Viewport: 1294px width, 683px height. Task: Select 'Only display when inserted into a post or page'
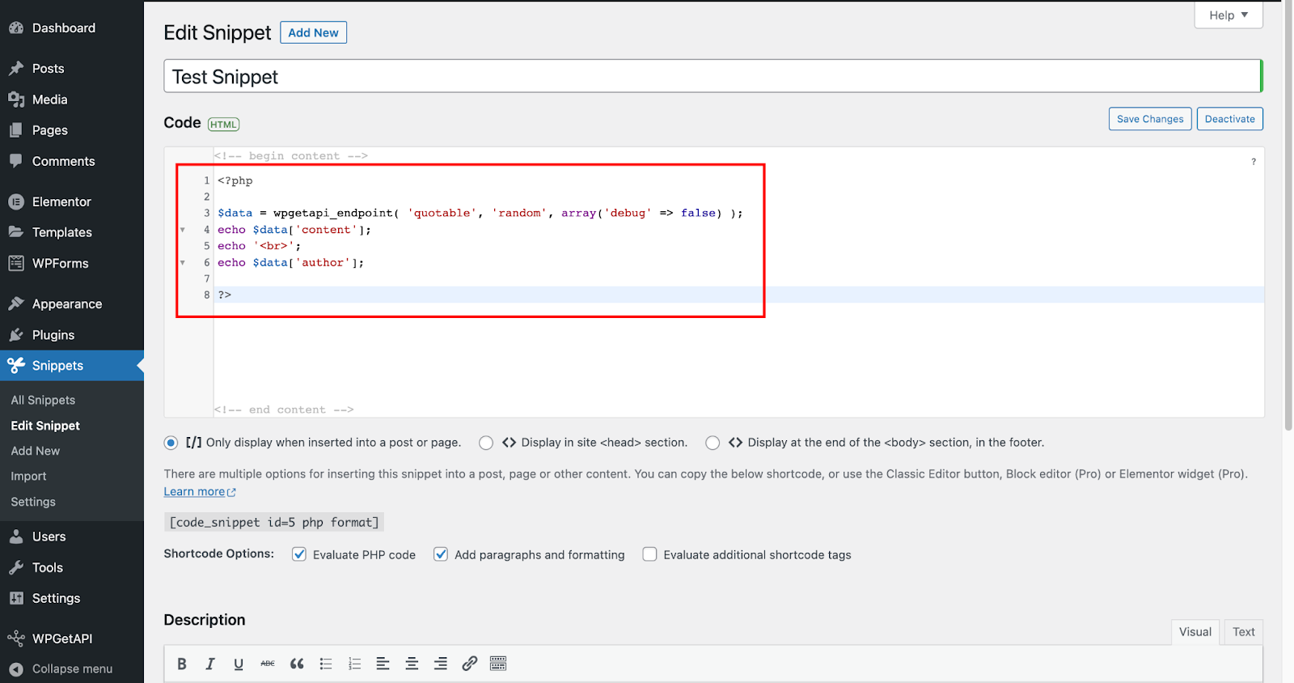(171, 443)
